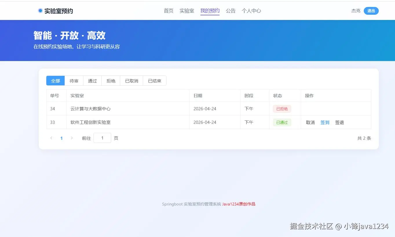Click the Springboot 实验室预约管理系统 footer text
The height and width of the screenshot is (237, 395).
click(x=191, y=204)
